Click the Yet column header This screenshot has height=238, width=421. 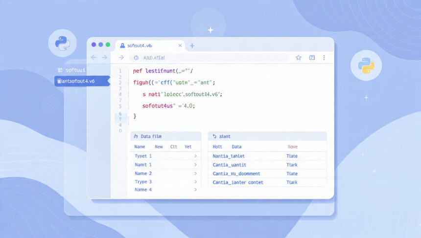188,147
